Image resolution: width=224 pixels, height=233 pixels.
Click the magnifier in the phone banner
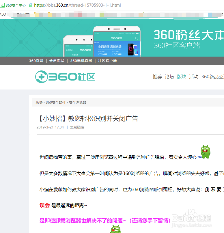136,38
